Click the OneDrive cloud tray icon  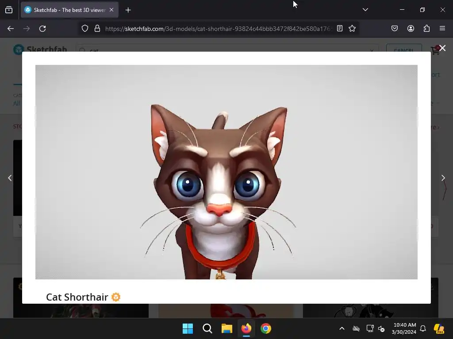tap(356, 328)
